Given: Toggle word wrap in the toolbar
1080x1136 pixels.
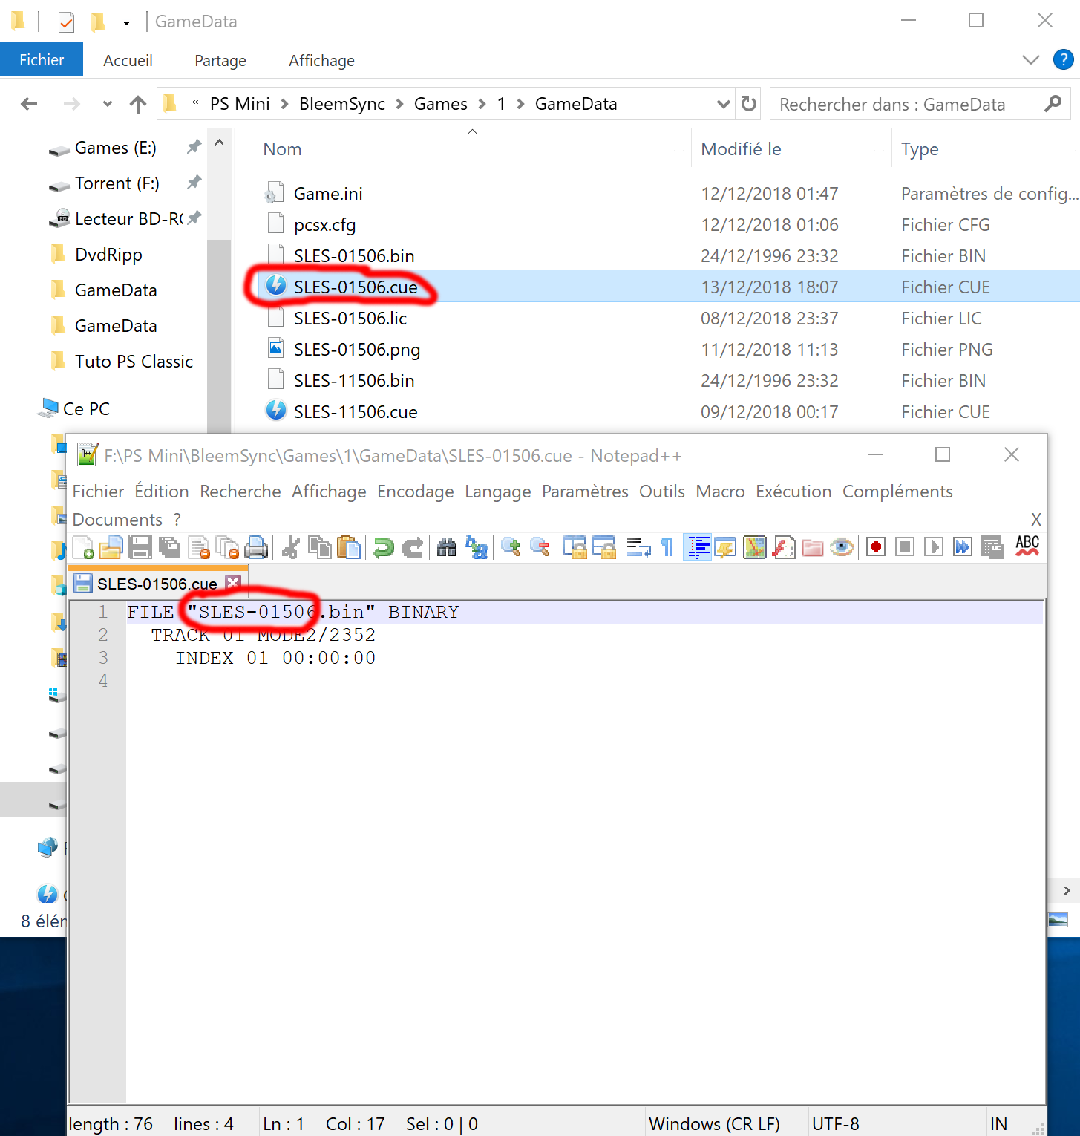Looking at the screenshot, I should click(x=638, y=548).
